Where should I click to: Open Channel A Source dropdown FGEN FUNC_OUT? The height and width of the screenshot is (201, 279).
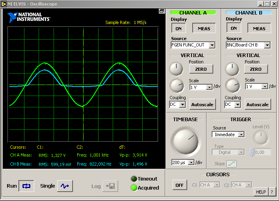(193, 45)
